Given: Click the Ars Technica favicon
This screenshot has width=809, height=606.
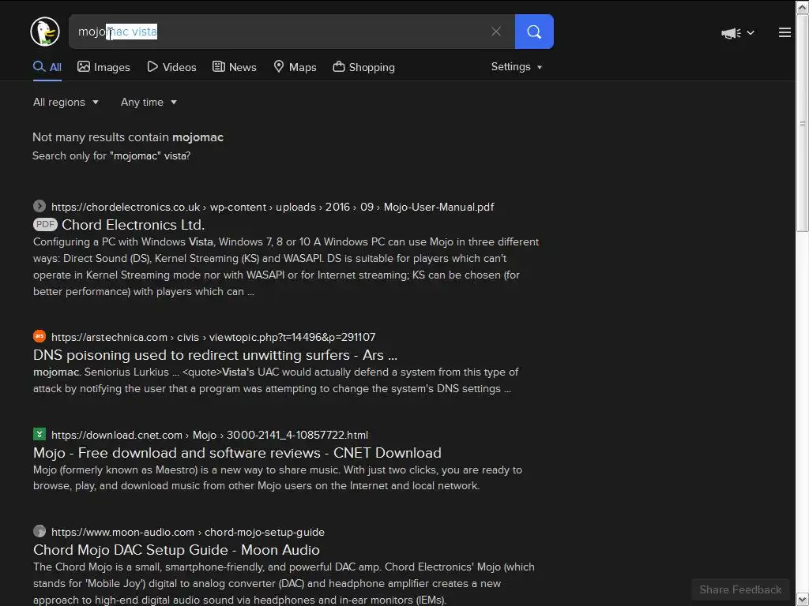Looking at the screenshot, I should pyautogui.click(x=40, y=336).
